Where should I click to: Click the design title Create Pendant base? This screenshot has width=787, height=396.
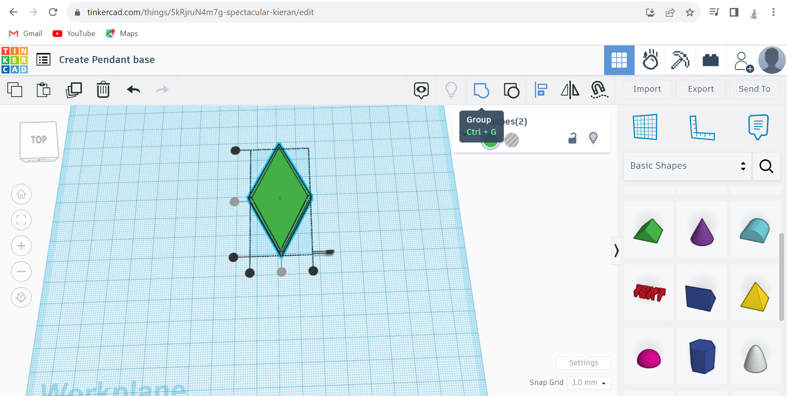click(107, 60)
